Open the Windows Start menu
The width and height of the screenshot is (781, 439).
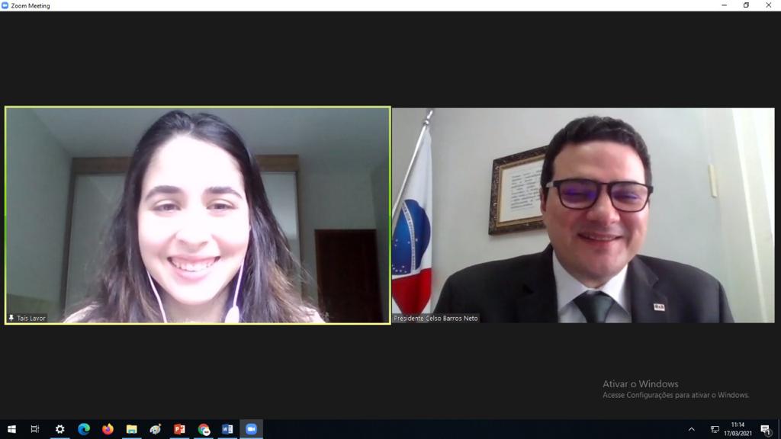(11, 429)
